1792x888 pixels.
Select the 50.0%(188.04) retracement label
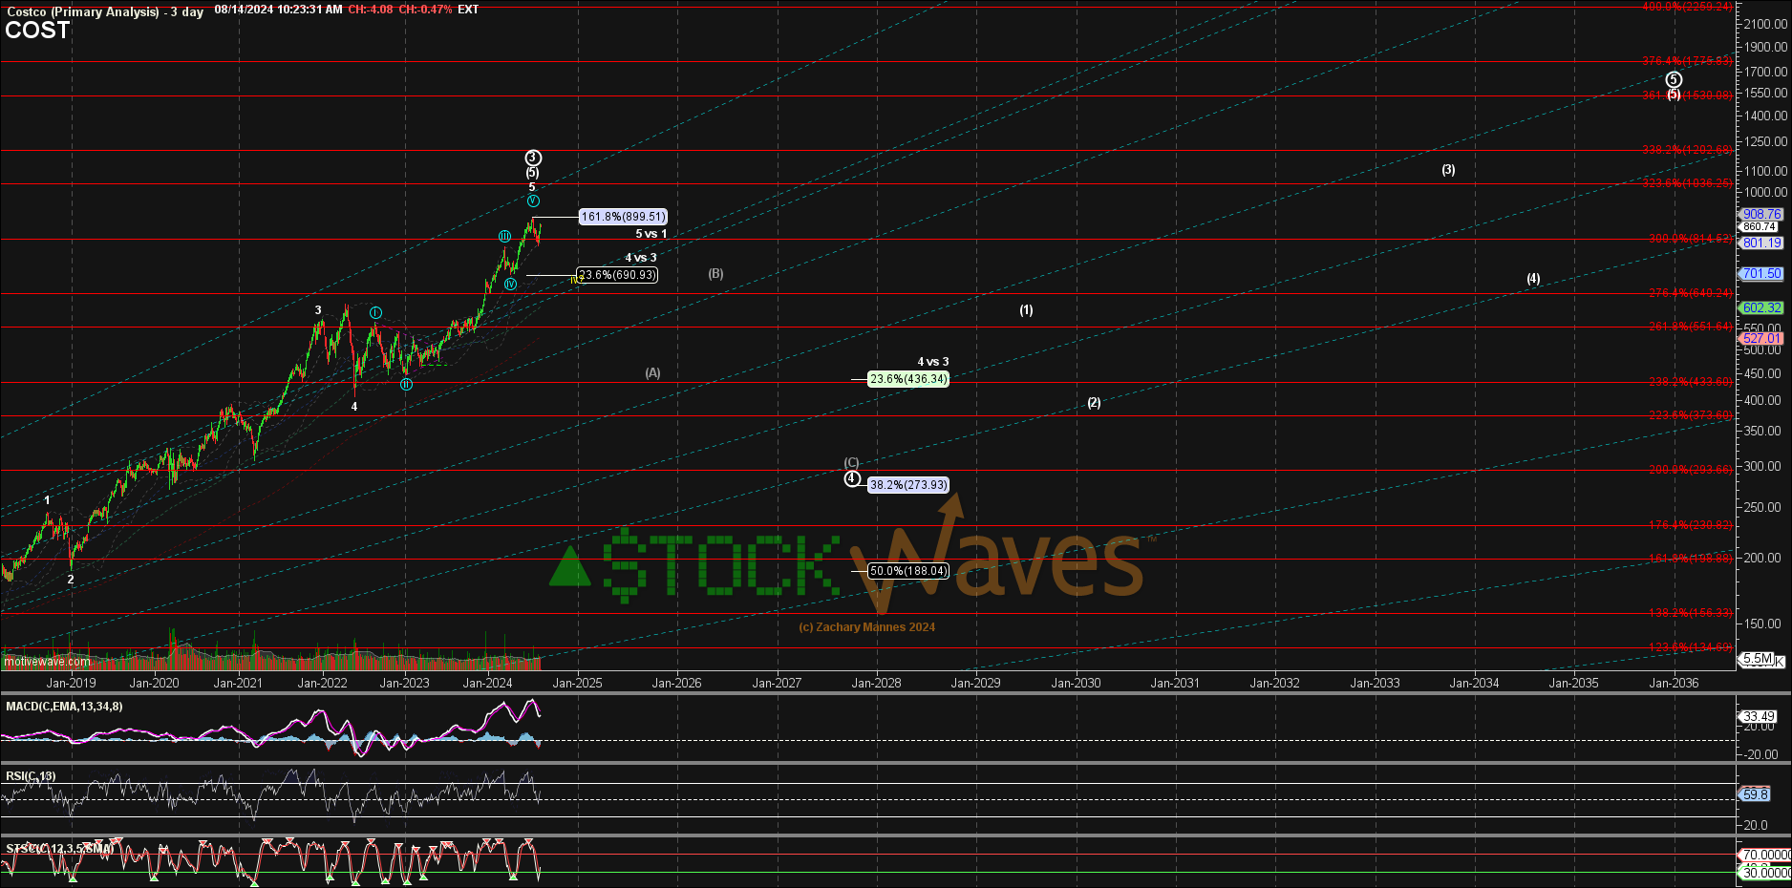tap(908, 571)
